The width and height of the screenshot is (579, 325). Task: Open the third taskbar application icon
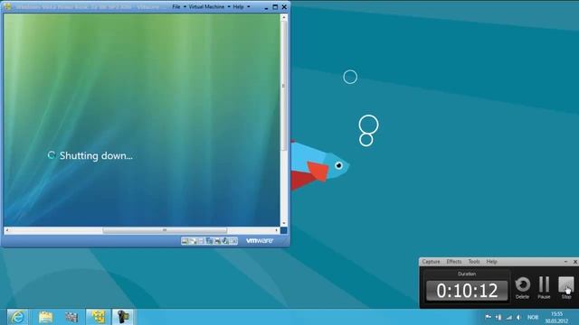coord(71,317)
